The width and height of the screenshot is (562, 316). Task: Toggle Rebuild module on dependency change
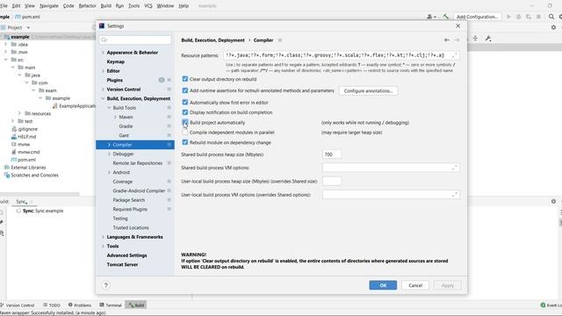185,142
